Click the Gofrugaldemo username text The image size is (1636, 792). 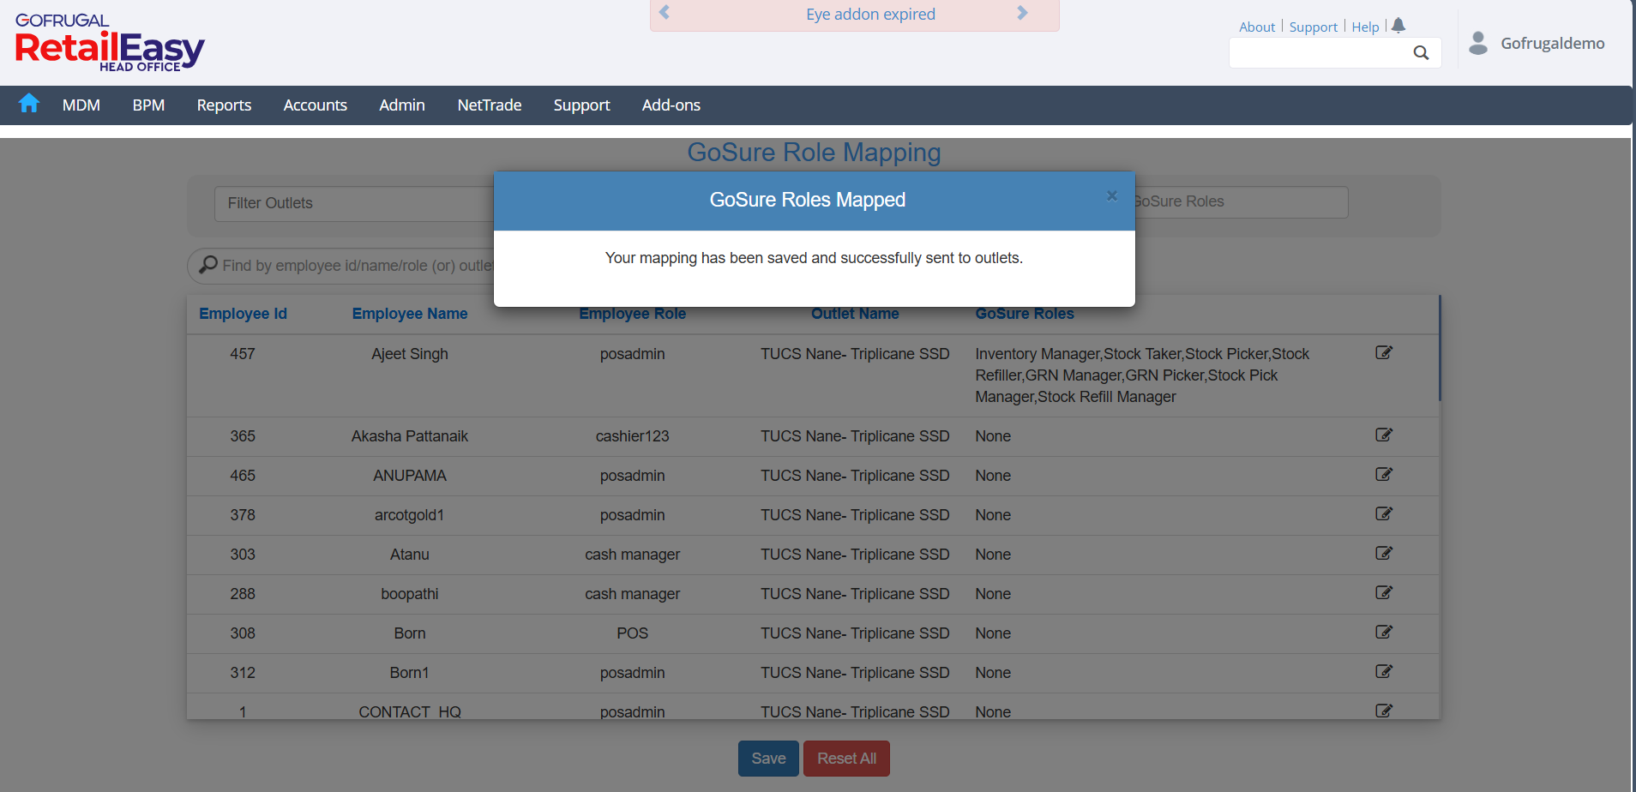click(1553, 43)
